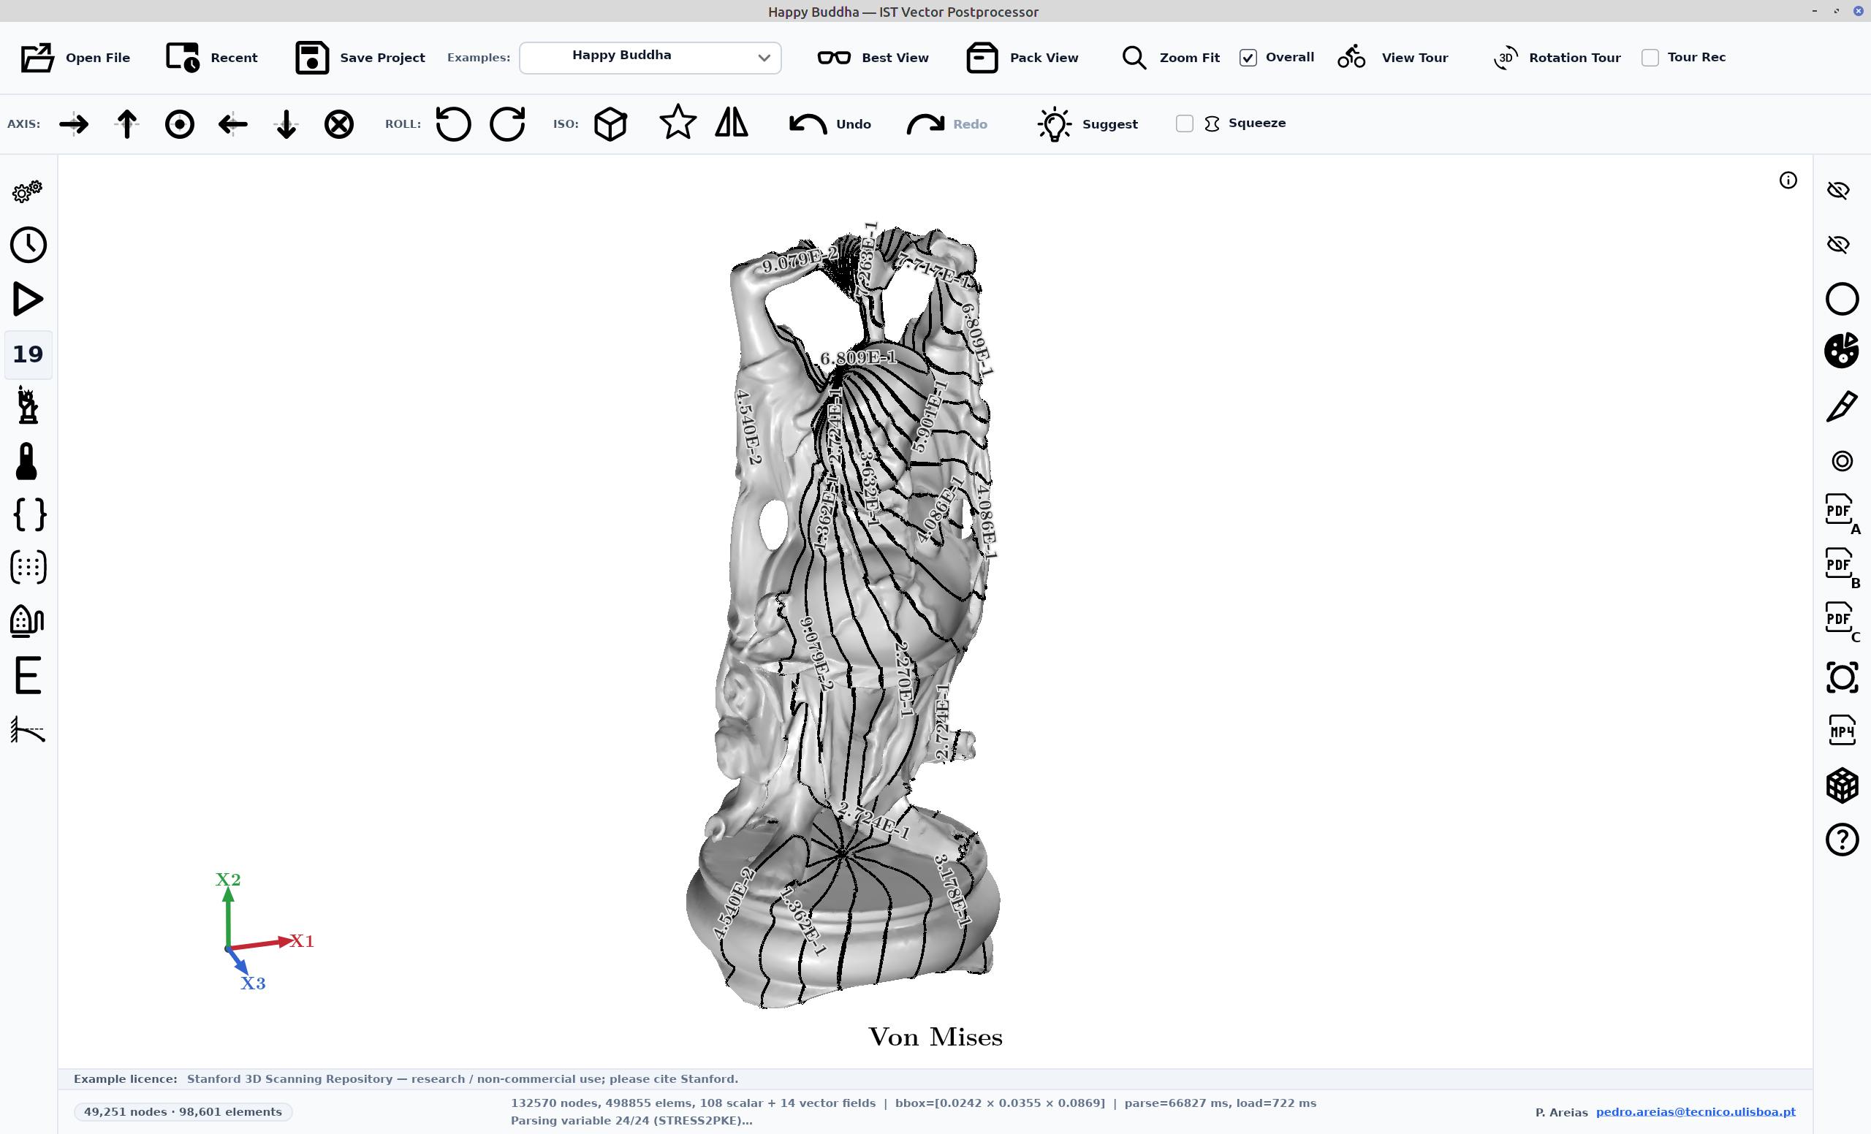This screenshot has height=1134, width=1871.
Task: Click Zoom Fit magnifier
Action: coord(1170,58)
